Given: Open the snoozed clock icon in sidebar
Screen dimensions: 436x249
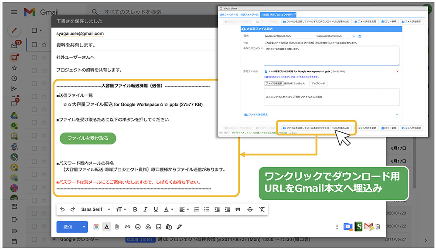Looking at the screenshot, I should click(14, 78).
